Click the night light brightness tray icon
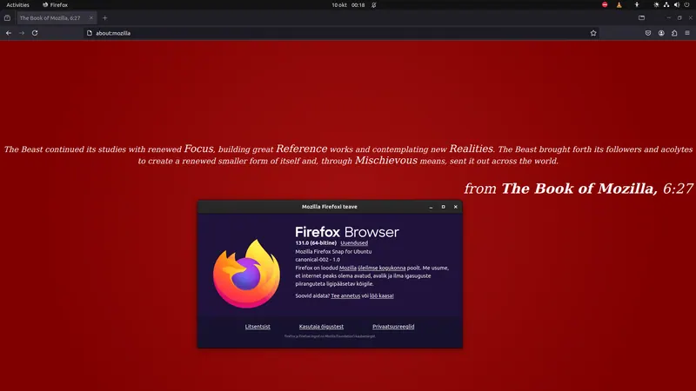The image size is (696, 391). click(x=656, y=5)
